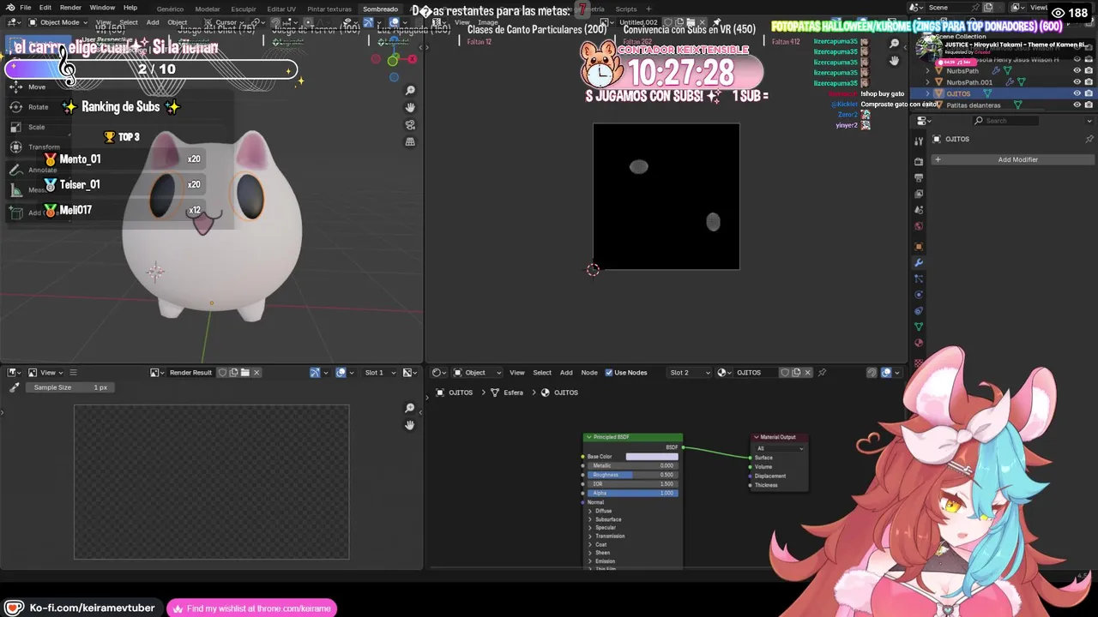Open the Edit menu

tap(45, 8)
